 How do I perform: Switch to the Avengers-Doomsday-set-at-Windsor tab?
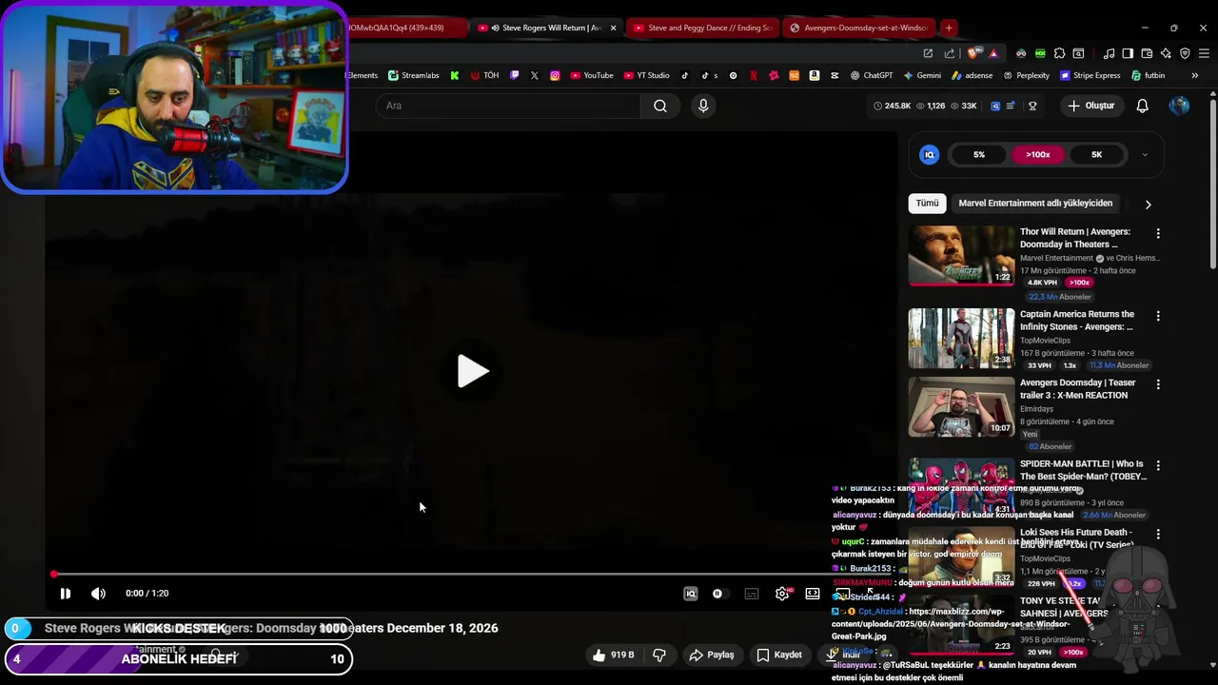pos(858,28)
